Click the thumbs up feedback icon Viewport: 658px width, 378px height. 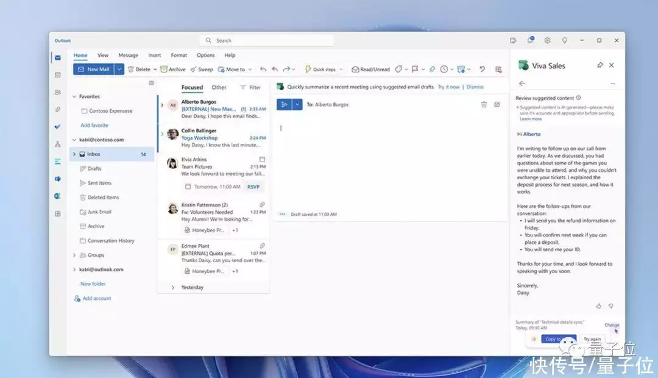point(598,306)
